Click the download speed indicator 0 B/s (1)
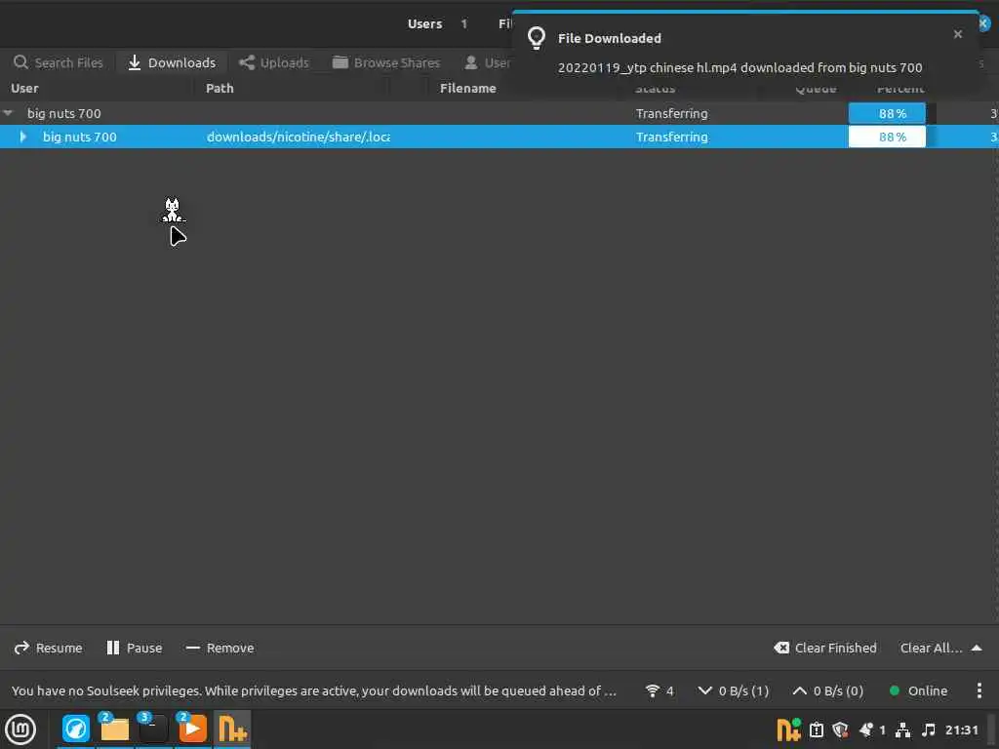The height and width of the screenshot is (749, 999). pos(734,690)
